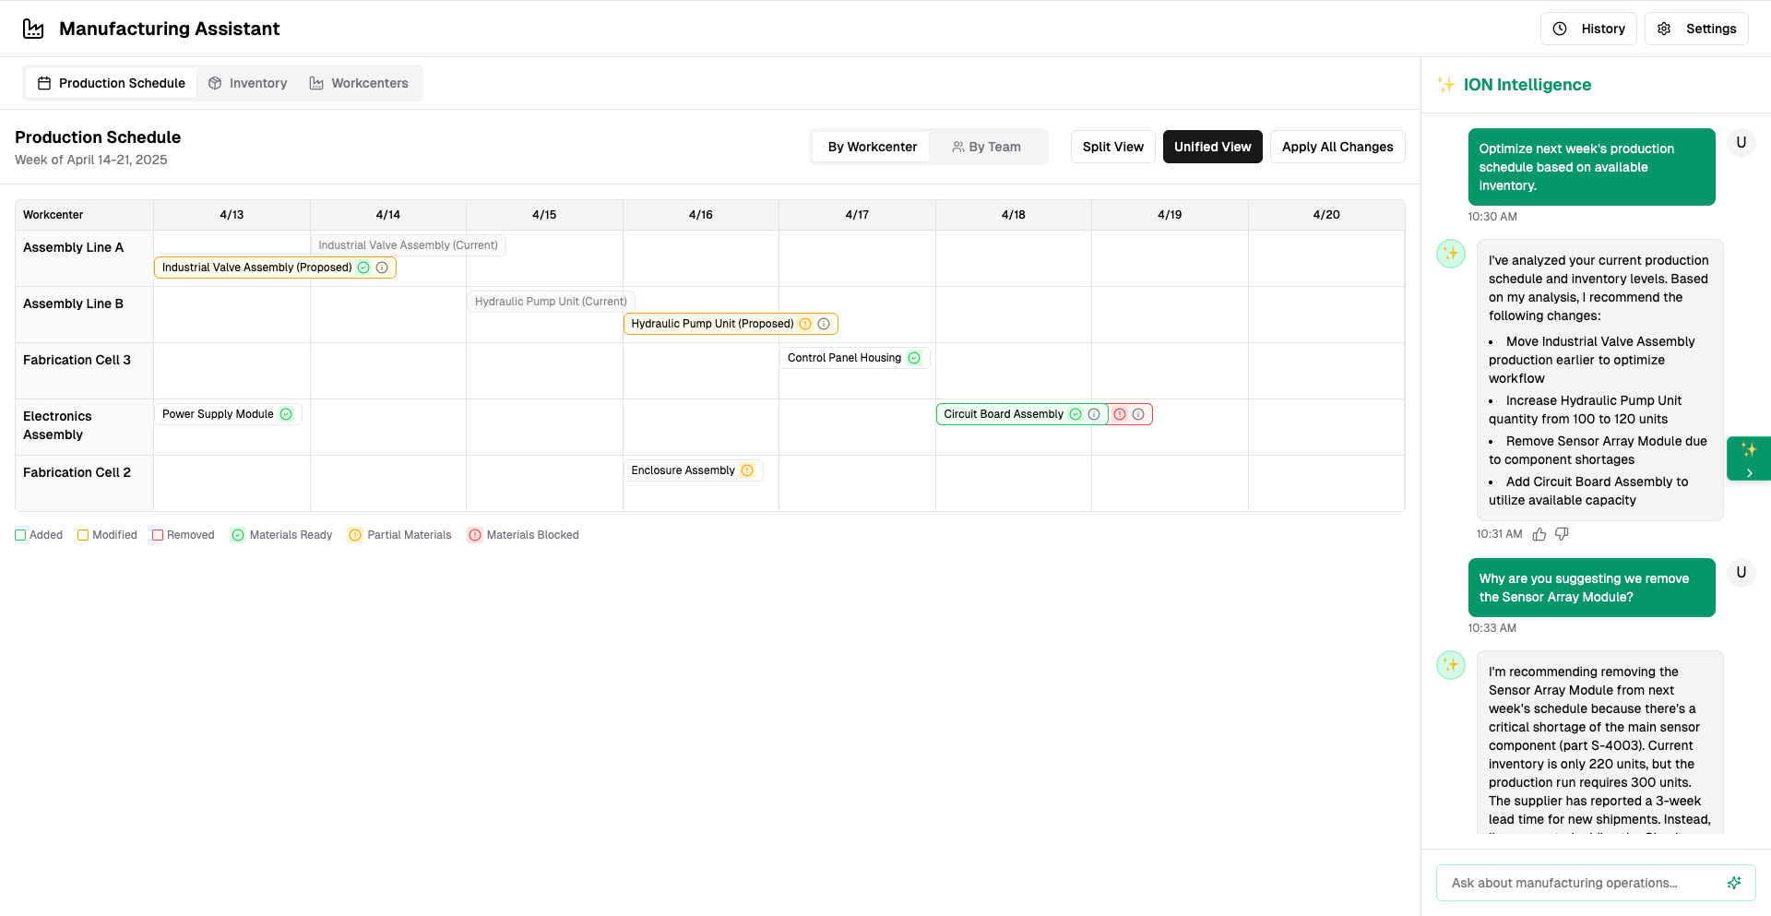The width and height of the screenshot is (1771, 916).
Task: Click the 'Week of April 14-21, 2025' subtitle
Action: (91, 160)
